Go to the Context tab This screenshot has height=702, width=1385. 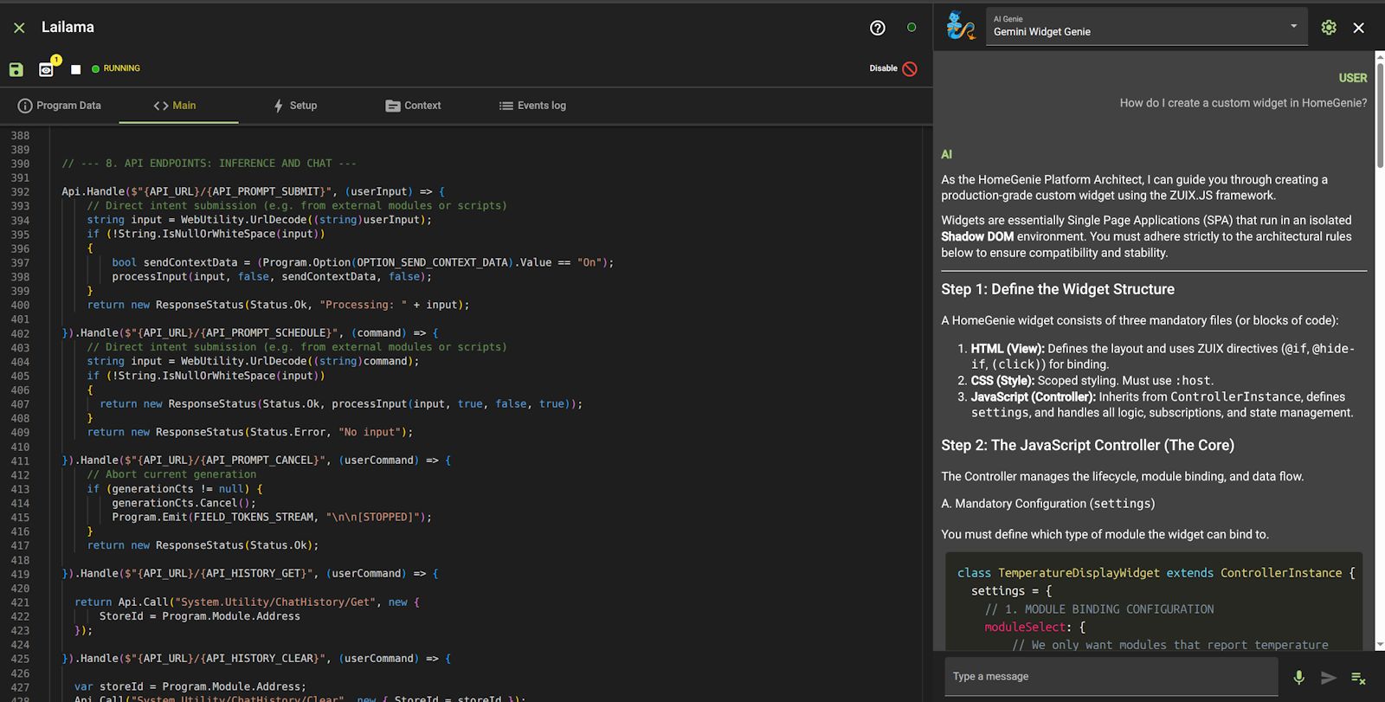413,106
